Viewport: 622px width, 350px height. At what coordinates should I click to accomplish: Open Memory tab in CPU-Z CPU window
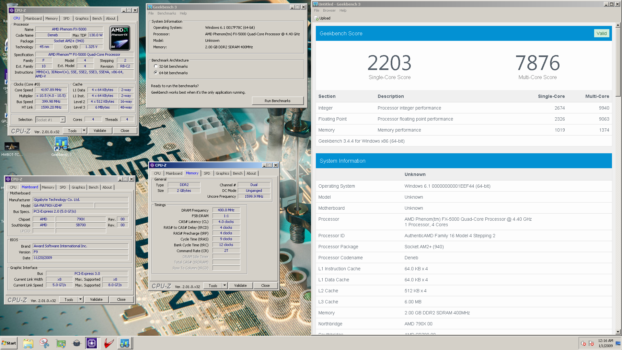click(x=52, y=19)
